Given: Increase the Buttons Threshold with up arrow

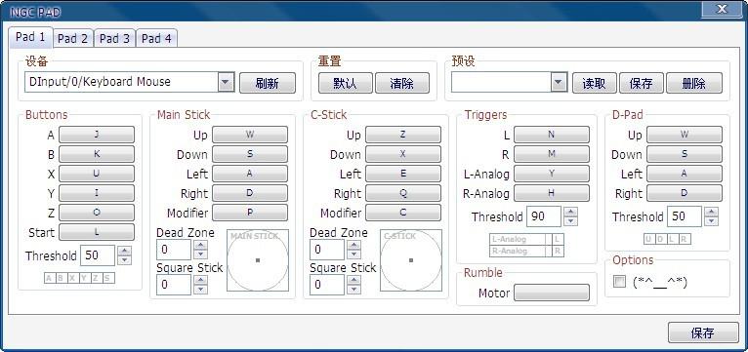Looking at the screenshot, I should [124, 251].
